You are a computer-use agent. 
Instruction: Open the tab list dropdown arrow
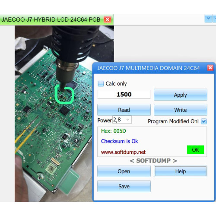pos(208,19)
